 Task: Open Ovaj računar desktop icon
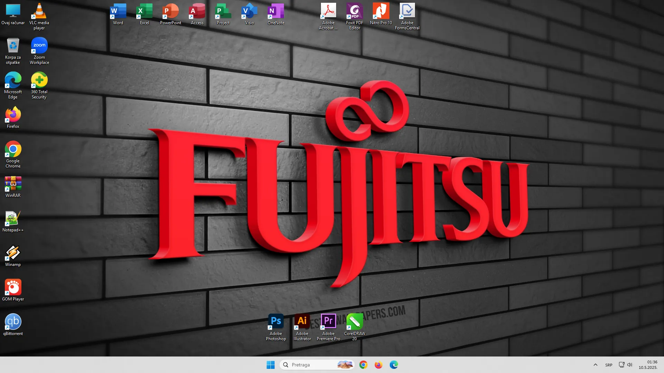point(13,14)
